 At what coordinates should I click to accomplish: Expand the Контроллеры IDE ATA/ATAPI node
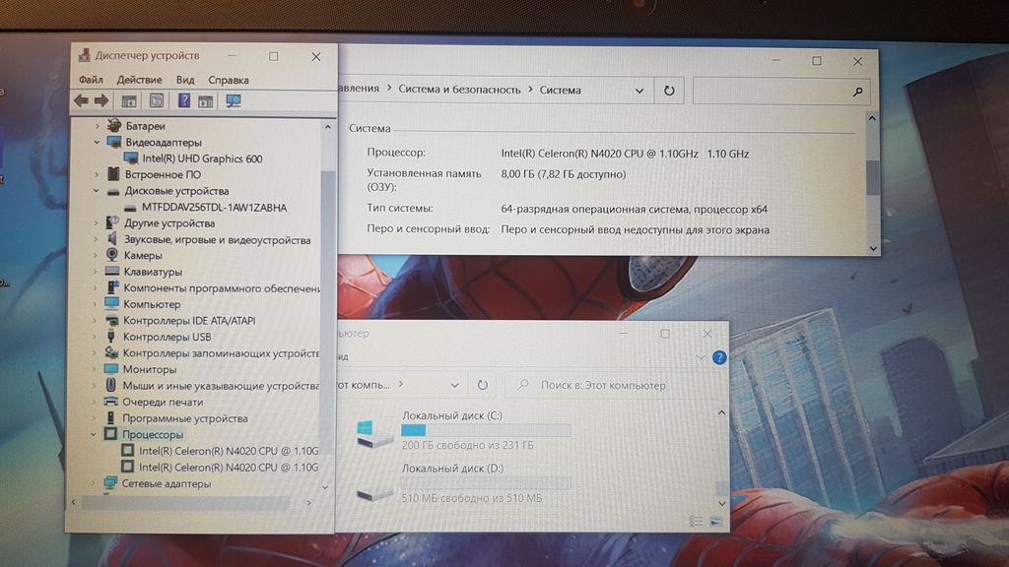tap(95, 320)
